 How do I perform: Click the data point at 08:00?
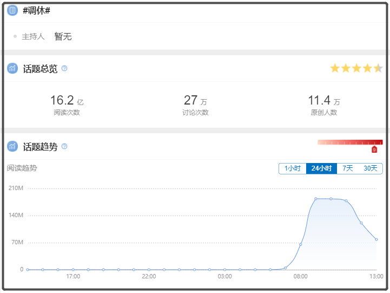pos(301,244)
